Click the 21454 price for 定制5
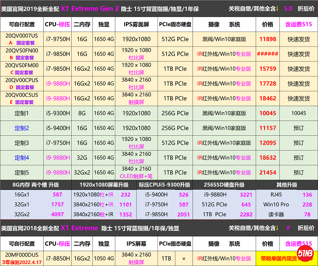This screenshot has width=318, height=266. pyautogui.click(x=268, y=173)
